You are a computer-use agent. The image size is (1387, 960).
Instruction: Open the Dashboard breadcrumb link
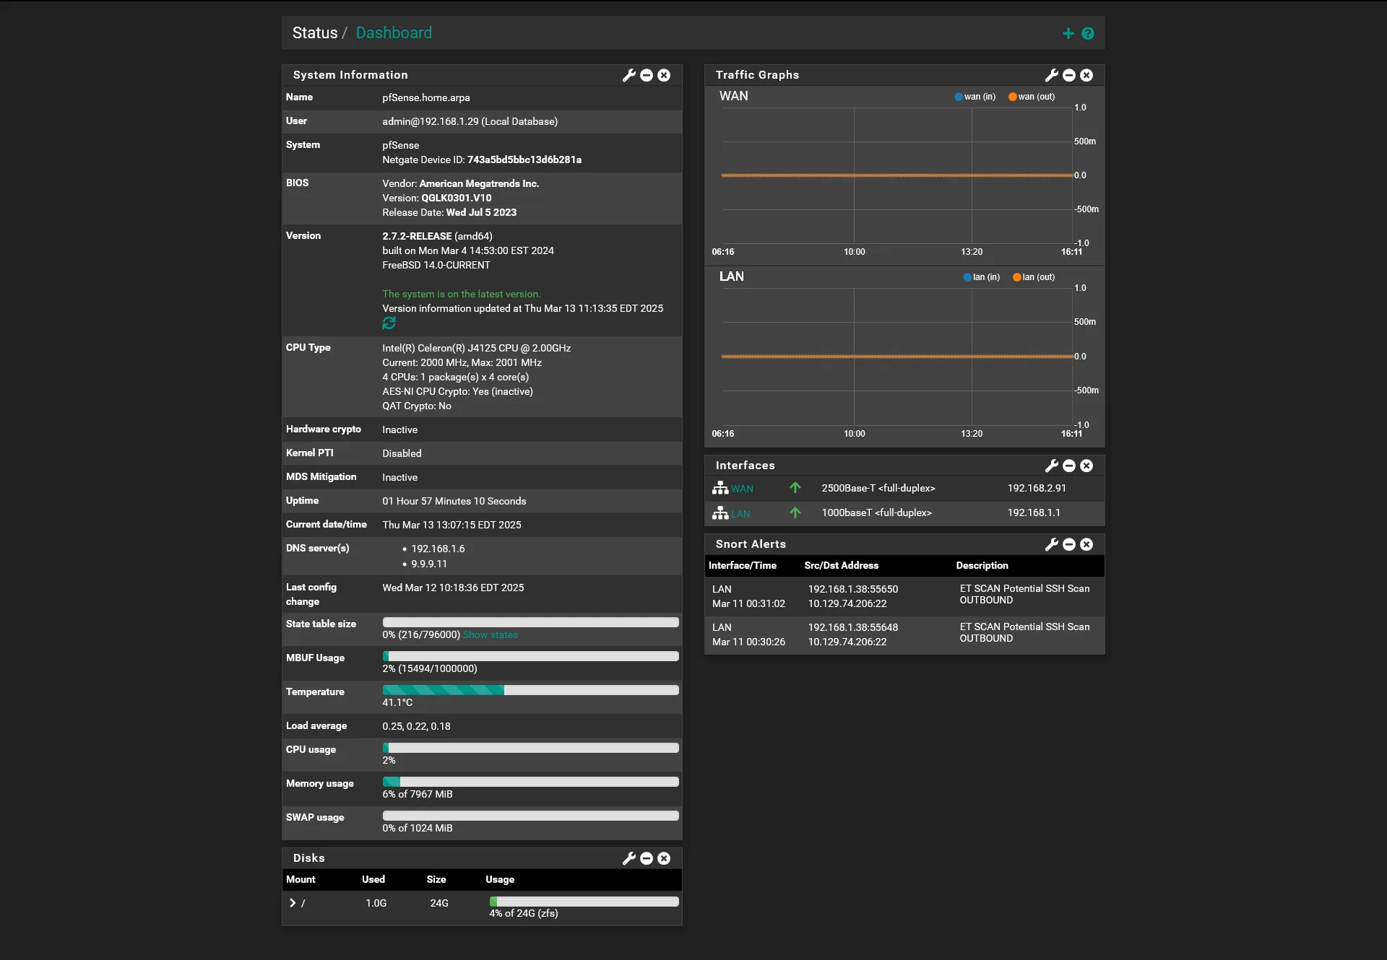click(394, 33)
